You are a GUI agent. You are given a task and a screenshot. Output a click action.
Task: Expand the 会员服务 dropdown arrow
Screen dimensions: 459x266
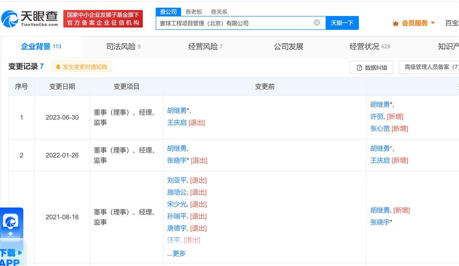tap(433, 23)
